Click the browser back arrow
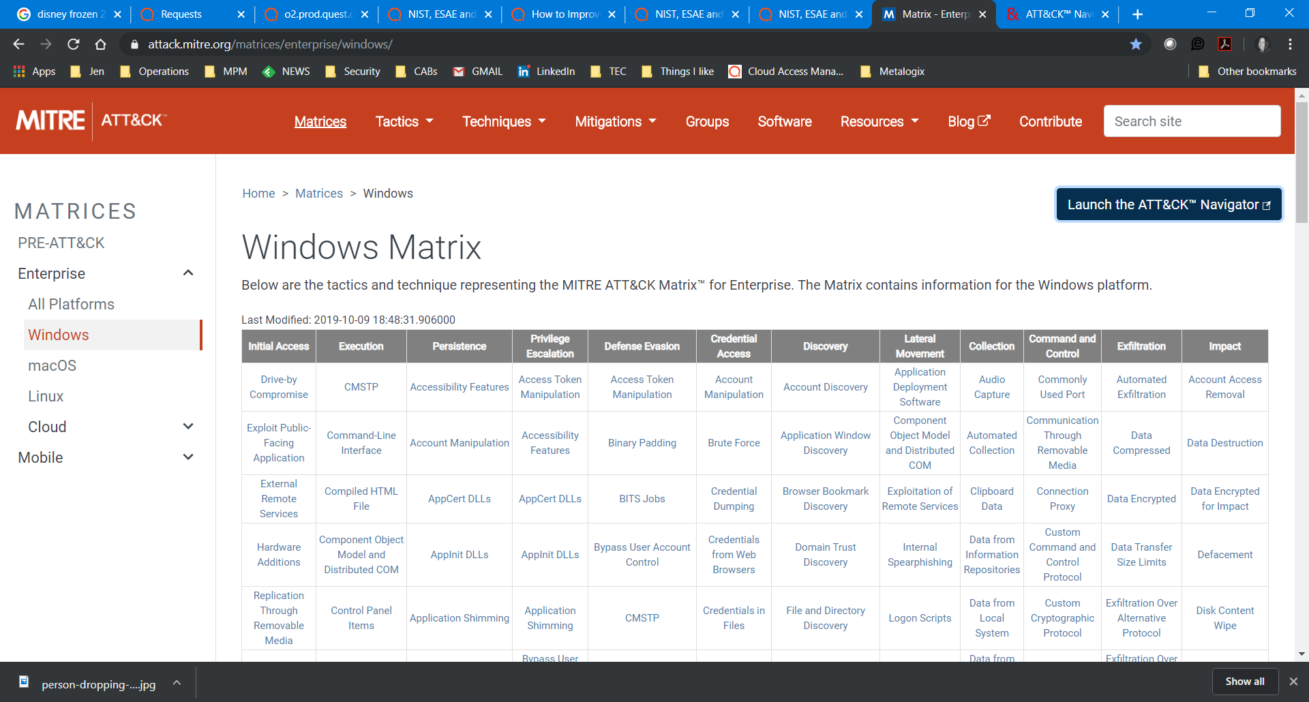The image size is (1309, 702). [18, 44]
